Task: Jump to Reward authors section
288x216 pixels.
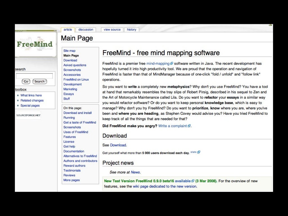Action: tap(74, 165)
